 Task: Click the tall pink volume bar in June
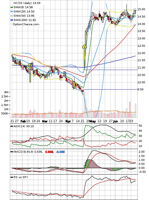(x=130, y=110)
